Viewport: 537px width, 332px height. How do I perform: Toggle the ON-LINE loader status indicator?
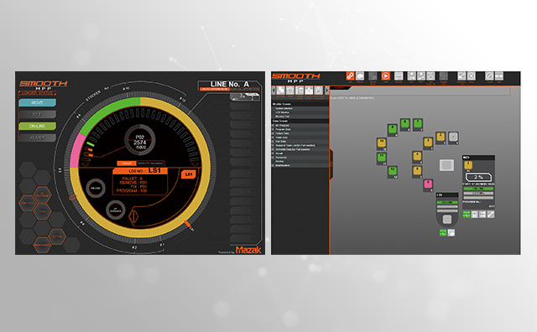click(x=37, y=126)
